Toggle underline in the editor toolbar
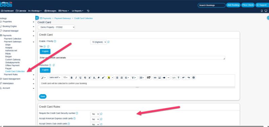269x127 pixels. click(80, 78)
